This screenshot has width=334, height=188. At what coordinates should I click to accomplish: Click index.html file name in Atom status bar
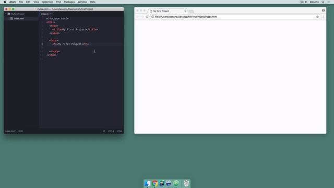click(10, 131)
